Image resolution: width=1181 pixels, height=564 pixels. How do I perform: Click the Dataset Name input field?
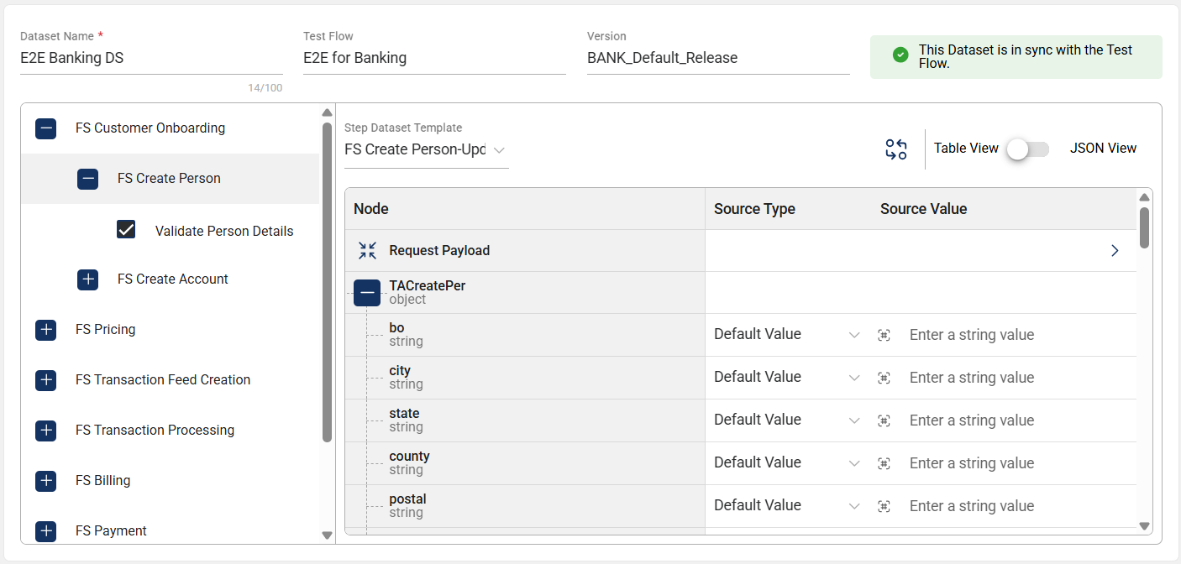click(x=151, y=58)
